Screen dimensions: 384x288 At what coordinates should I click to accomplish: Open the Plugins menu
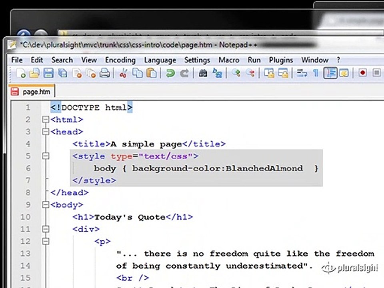coord(281,60)
